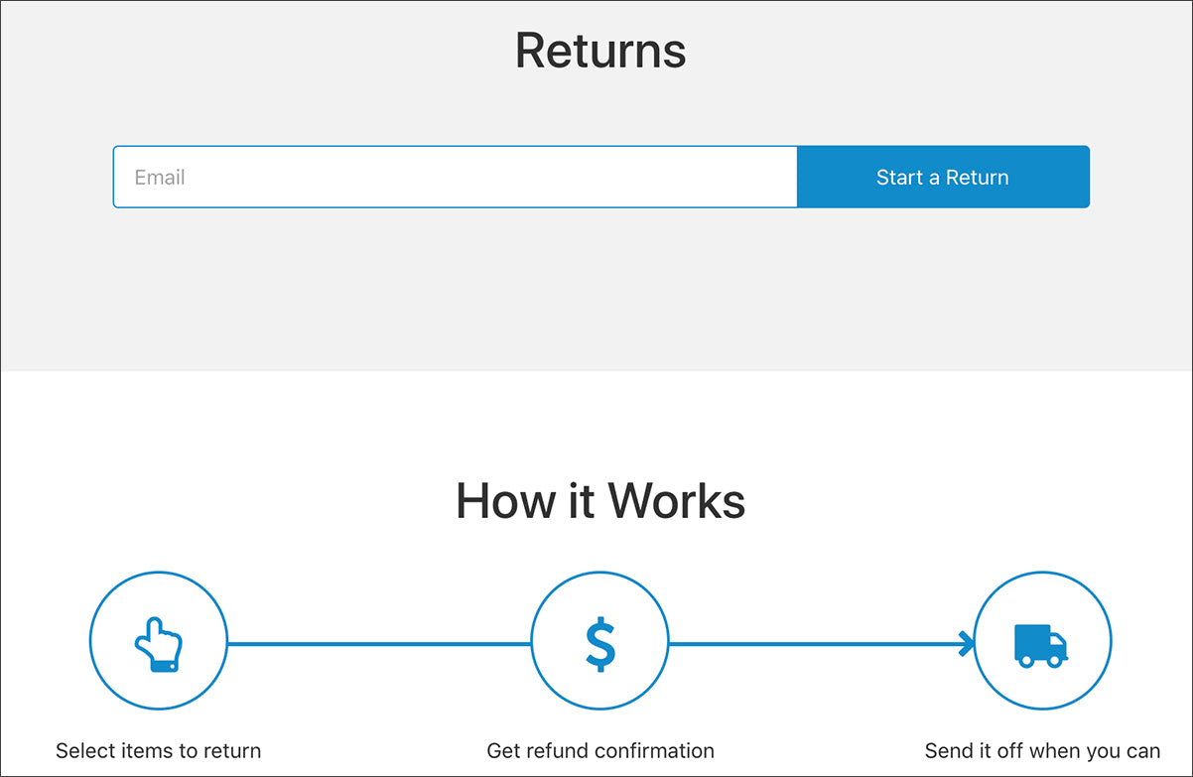Screen dimensions: 1193x777
Task: Click the arrowhead pointing at the truck circle
Action: [967, 644]
